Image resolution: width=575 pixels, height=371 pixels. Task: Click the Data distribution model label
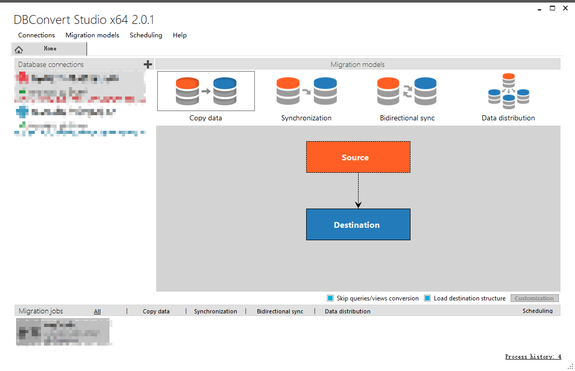click(508, 118)
